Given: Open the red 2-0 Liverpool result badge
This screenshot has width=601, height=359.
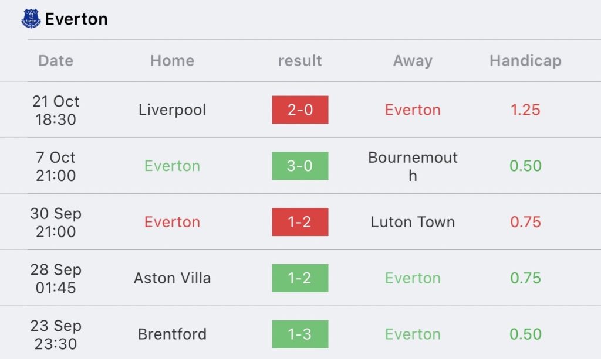Looking at the screenshot, I should (300, 110).
